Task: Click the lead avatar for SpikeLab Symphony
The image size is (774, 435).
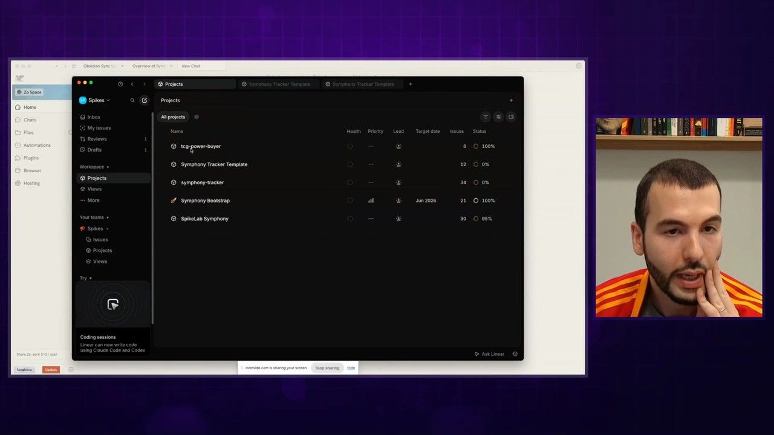Action: pyautogui.click(x=398, y=219)
